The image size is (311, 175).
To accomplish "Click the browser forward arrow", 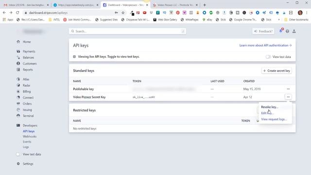I will (x=11, y=13).
